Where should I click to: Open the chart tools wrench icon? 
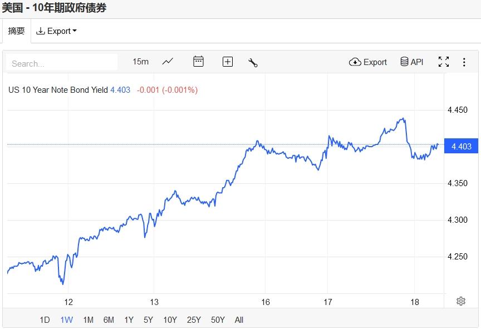point(253,62)
